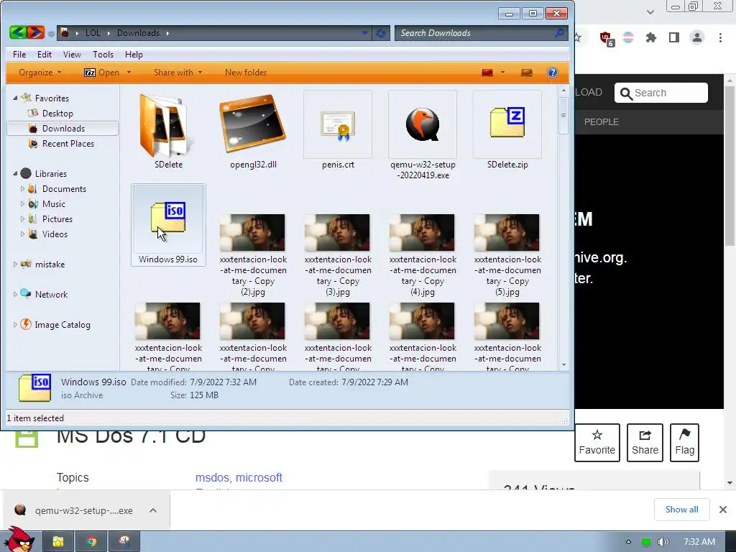
Task: Click the archive.org Search field
Action: pos(661,93)
